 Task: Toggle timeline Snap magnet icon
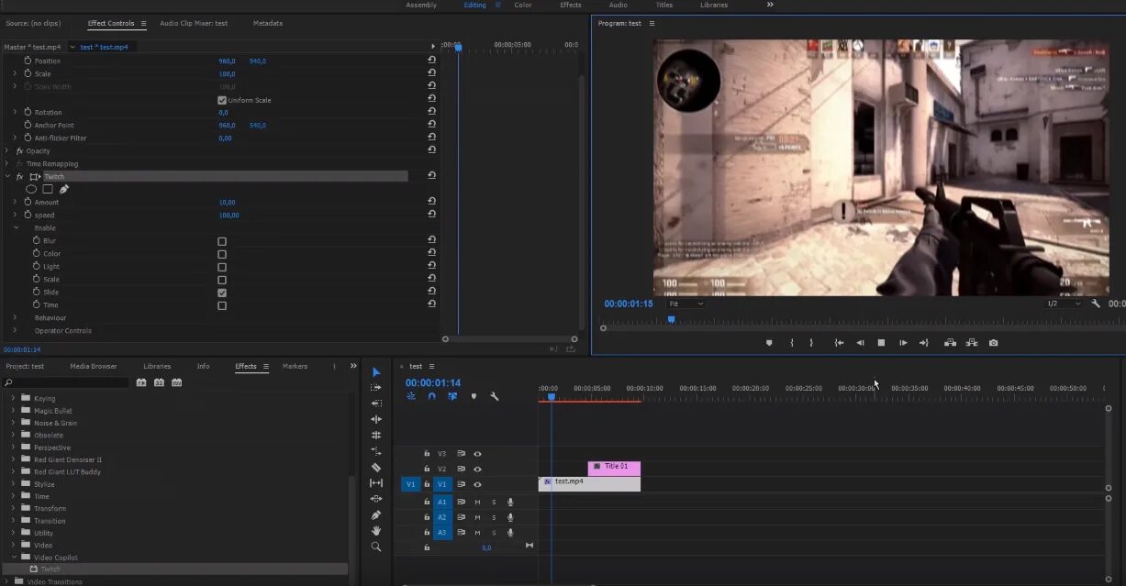coord(431,396)
